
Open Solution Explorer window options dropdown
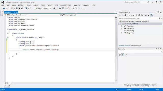click(x=157, y=12)
